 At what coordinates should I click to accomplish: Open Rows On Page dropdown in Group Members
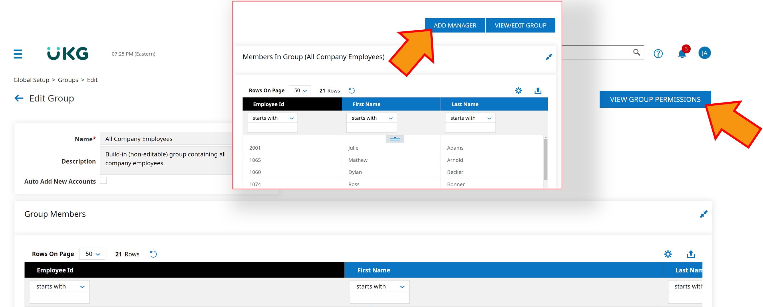click(x=92, y=254)
